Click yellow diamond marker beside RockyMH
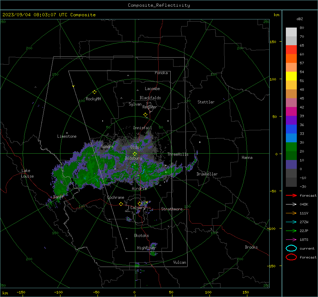This screenshot has height=297, width=318. 94,92
